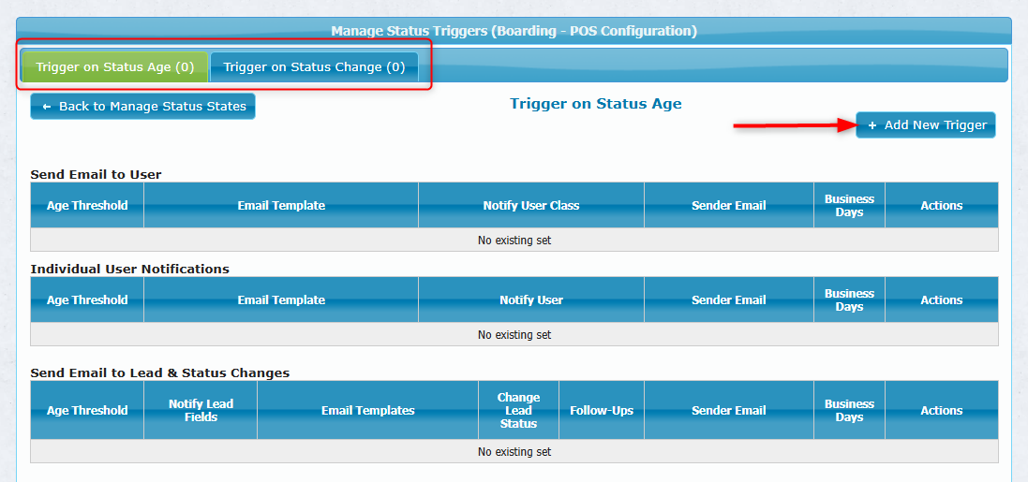Click Age Threshold header in Send Email to User table
The width and height of the screenshot is (1028, 482).
pos(87,206)
